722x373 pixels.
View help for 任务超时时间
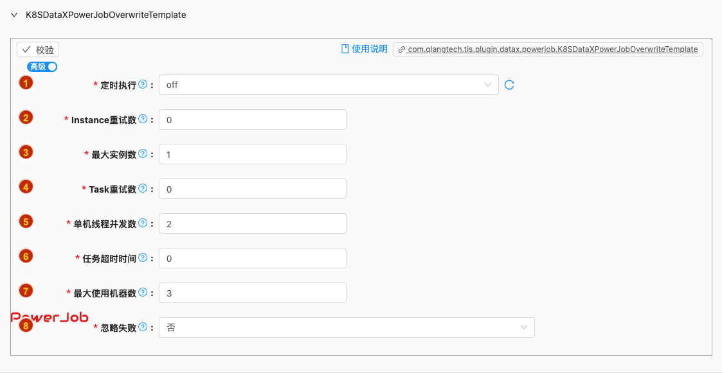click(x=143, y=257)
